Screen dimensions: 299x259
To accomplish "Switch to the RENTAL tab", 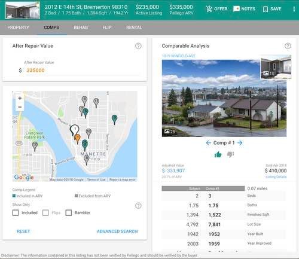I will (134, 28).
